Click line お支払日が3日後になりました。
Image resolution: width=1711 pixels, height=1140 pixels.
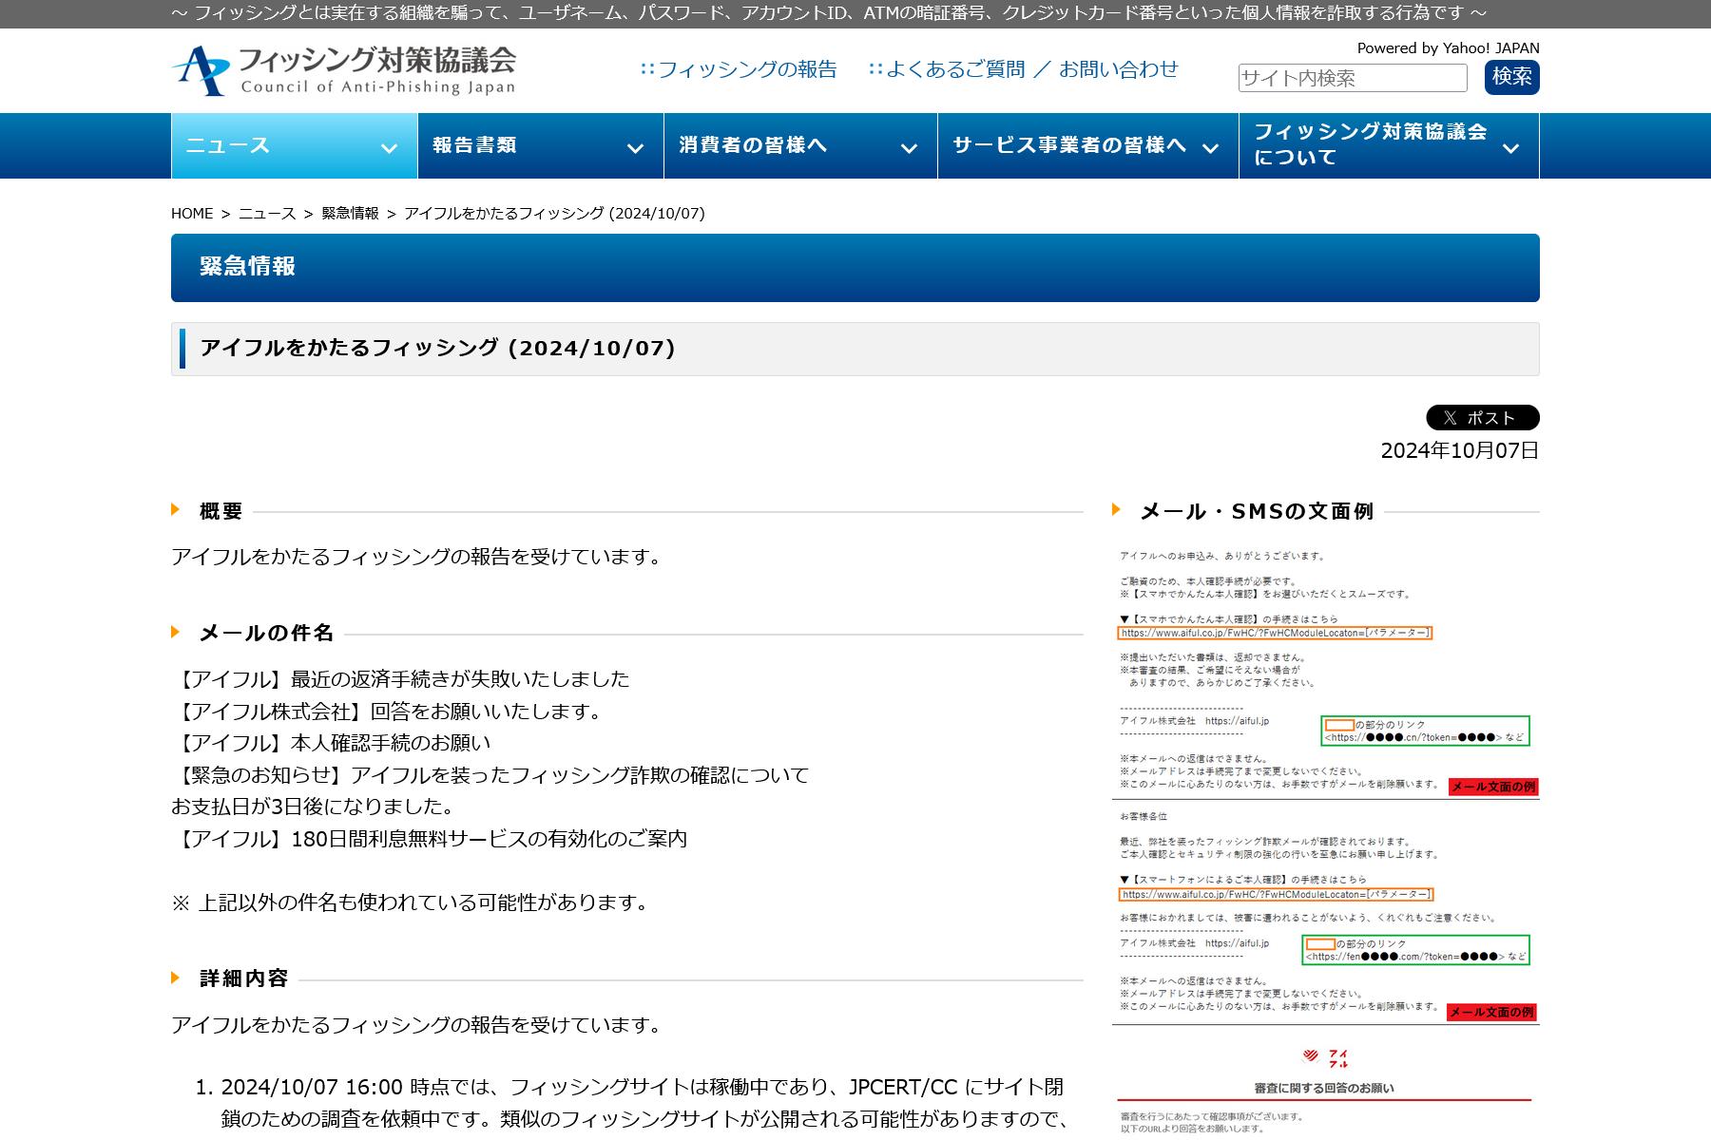313,807
